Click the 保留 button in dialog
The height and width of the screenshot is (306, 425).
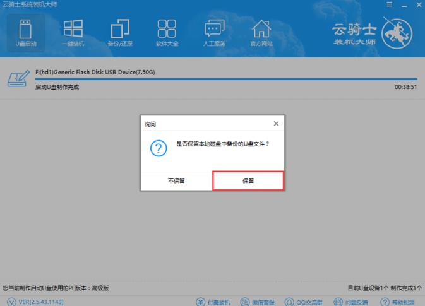248,180
